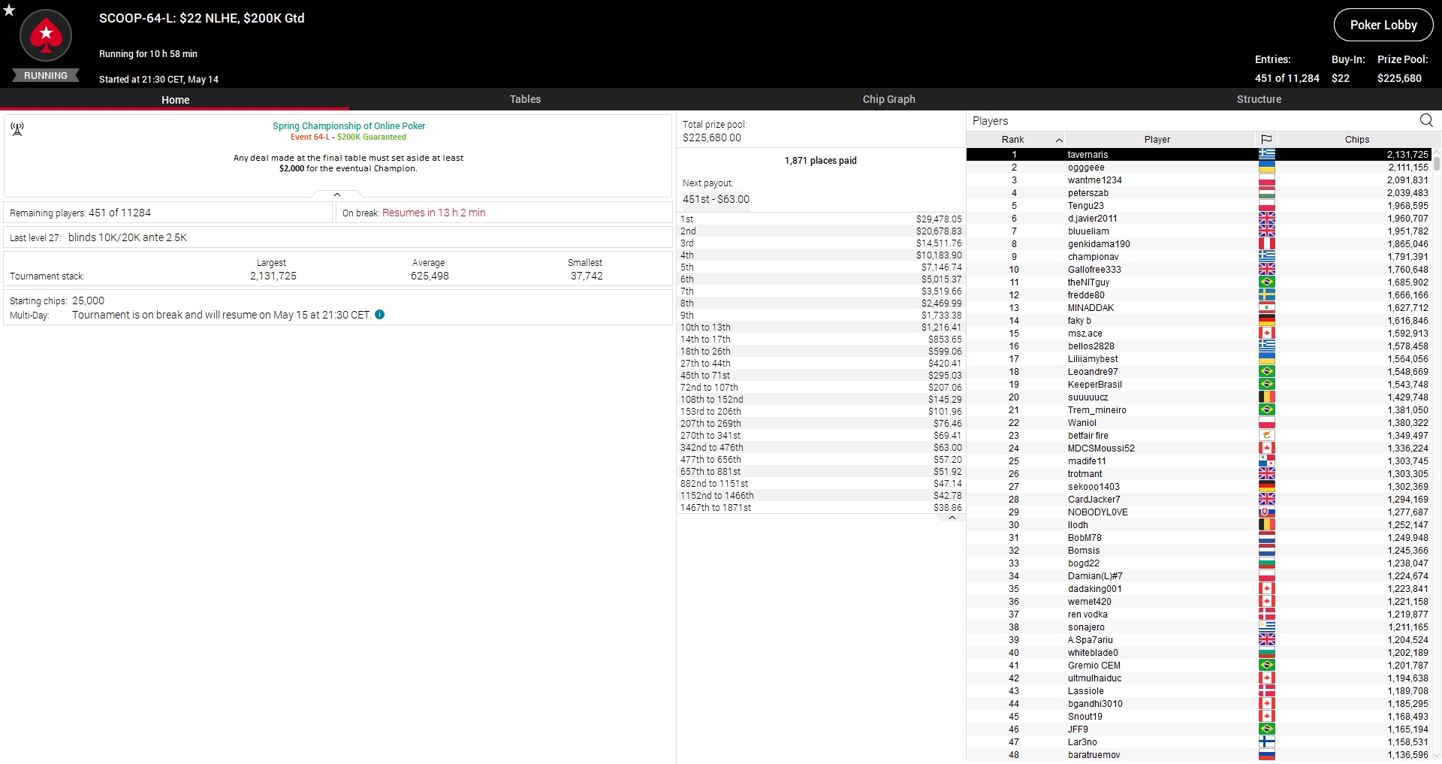
Task: Select player row CardJacker7
Action: [x=1199, y=499]
